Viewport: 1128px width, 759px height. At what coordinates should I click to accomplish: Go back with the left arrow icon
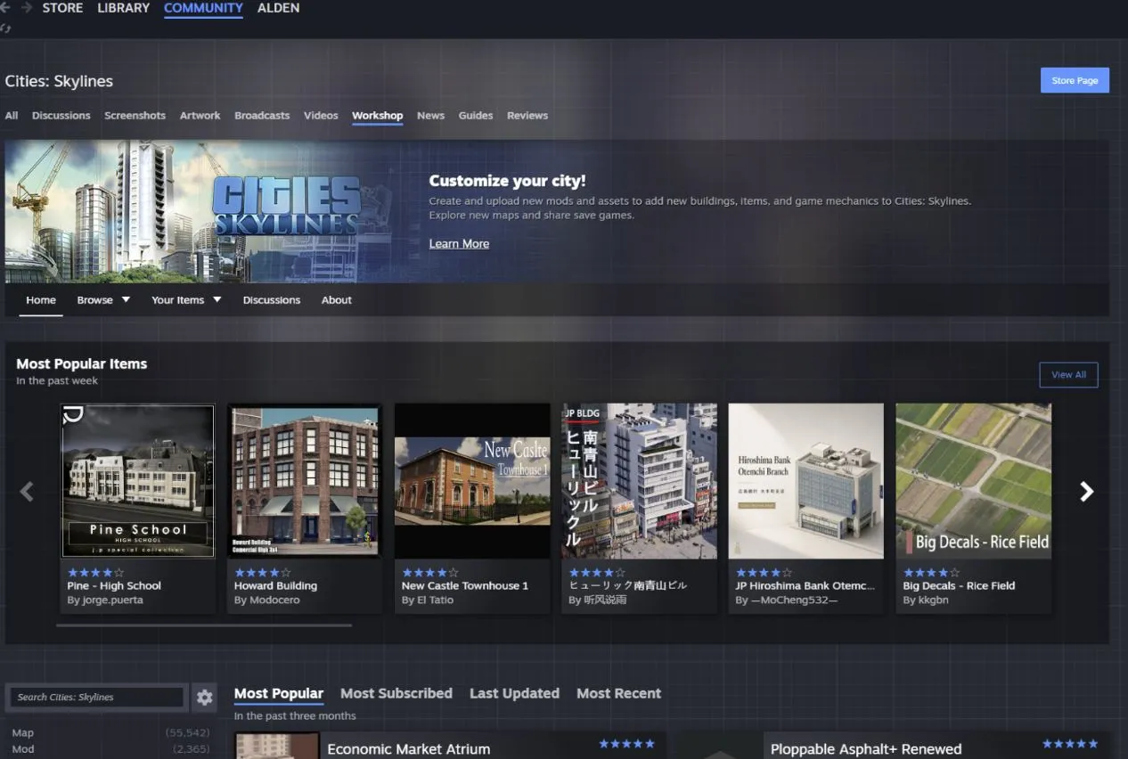pyautogui.click(x=4, y=7)
